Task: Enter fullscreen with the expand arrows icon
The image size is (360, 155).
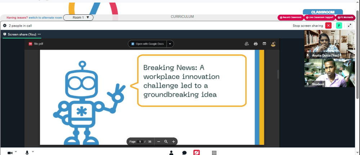Action: coord(350,26)
